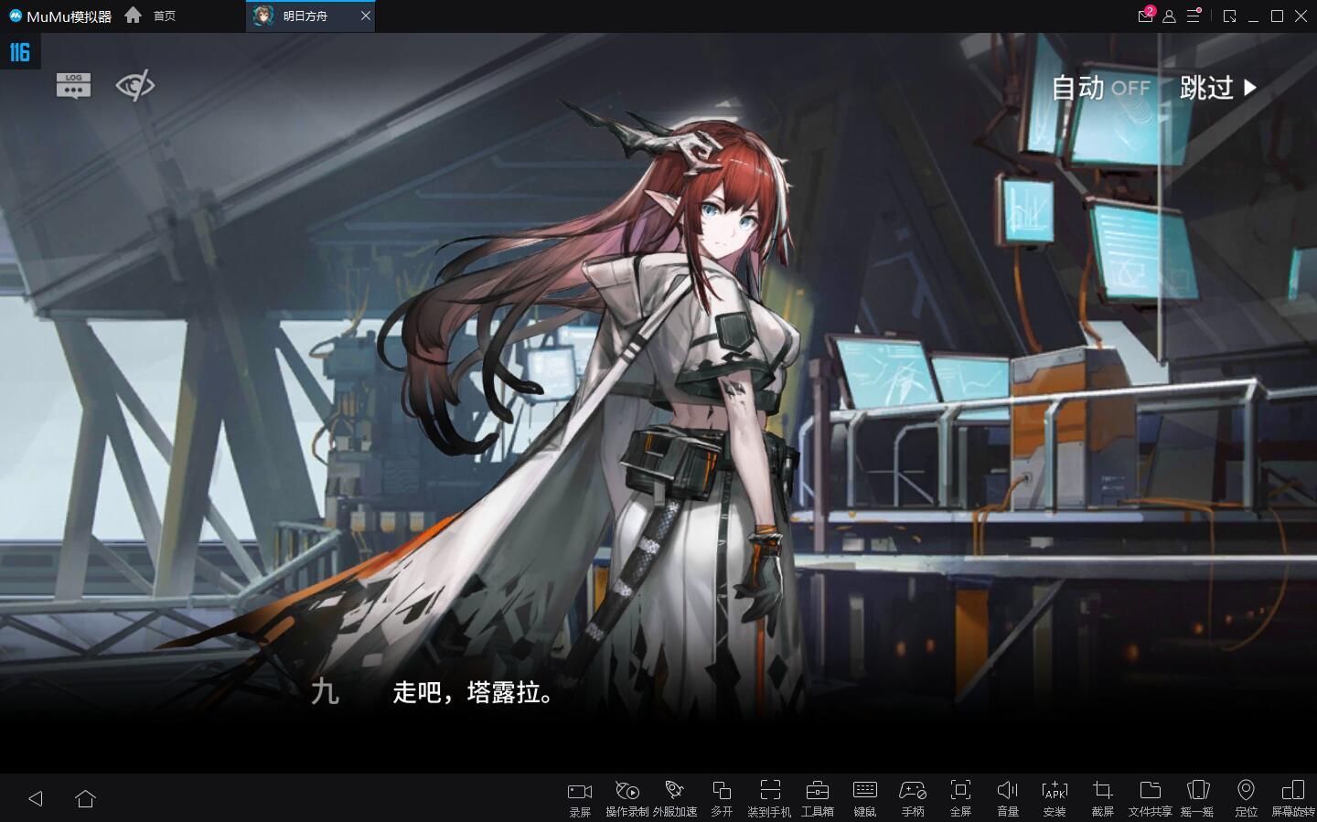The height and width of the screenshot is (822, 1317).
Task: Maximize the MuMu emulator window
Action: (1277, 16)
